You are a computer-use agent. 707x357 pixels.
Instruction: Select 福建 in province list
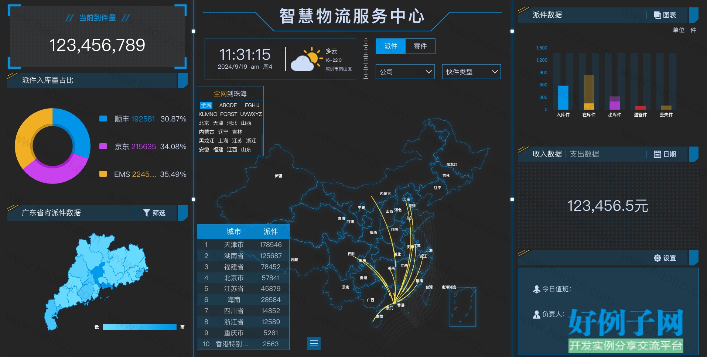(x=218, y=150)
